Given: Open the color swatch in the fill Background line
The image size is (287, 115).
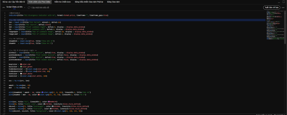Looking at the screenshot, I should pos(55,111).
